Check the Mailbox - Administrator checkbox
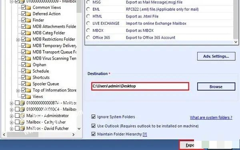Image resolution: width=240 pixels, height=150 pixels. tap(17, 116)
